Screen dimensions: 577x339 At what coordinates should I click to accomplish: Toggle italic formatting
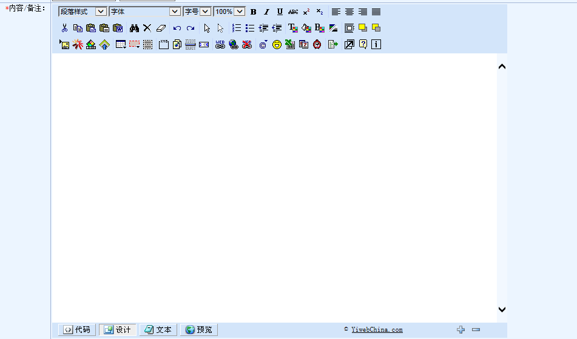pyautogui.click(x=266, y=12)
